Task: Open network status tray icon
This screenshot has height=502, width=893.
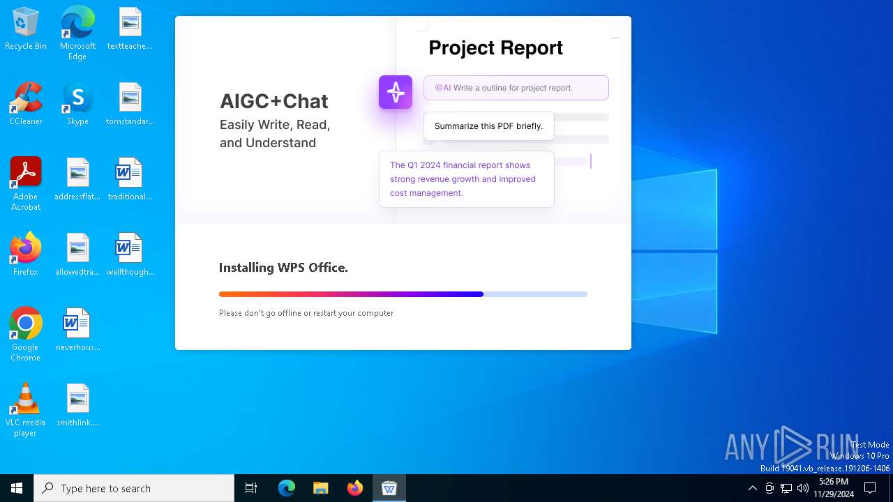Action: pyautogui.click(x=786, y=488)
